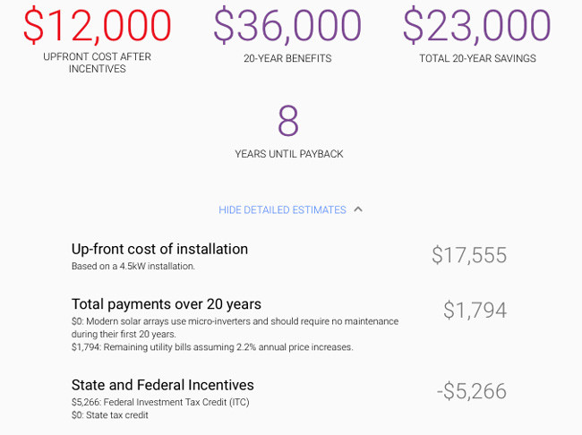Click the 8 years until payback number
This screenshot has height=435, width=582.
[x=288, y=121]
